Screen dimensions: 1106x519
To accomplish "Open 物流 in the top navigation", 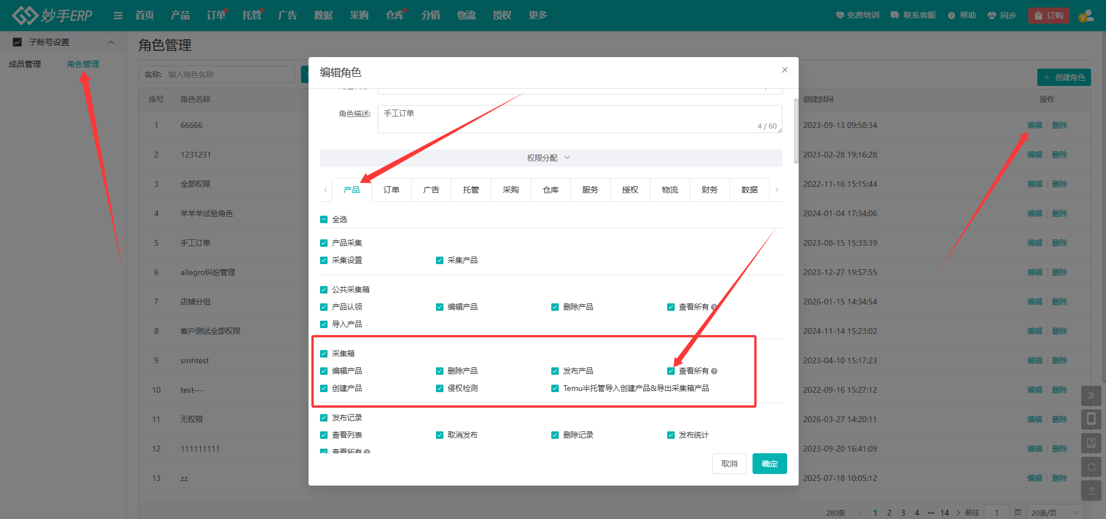I will click(467, 16).
